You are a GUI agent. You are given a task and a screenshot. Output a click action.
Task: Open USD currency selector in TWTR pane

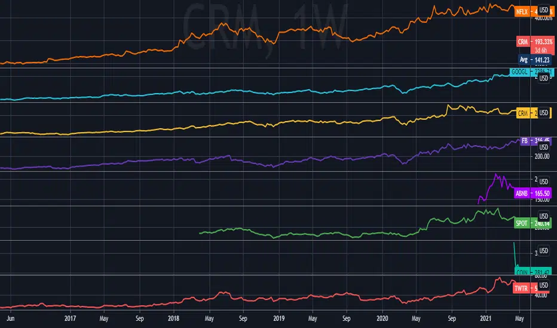point(543,285)
